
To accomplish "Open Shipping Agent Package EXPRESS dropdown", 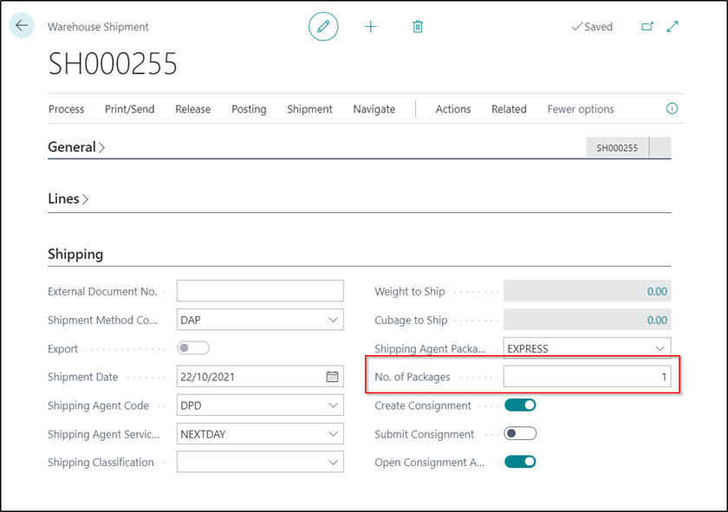I will [660, 349].
